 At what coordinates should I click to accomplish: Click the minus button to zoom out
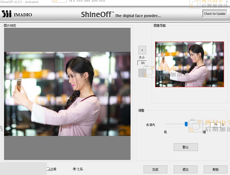[x=142, y=73]
